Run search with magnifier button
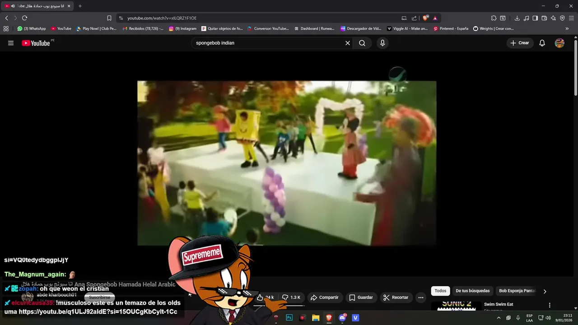 click(x=362, y=43)
